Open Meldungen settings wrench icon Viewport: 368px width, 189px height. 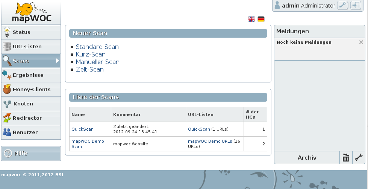[359, 157]
